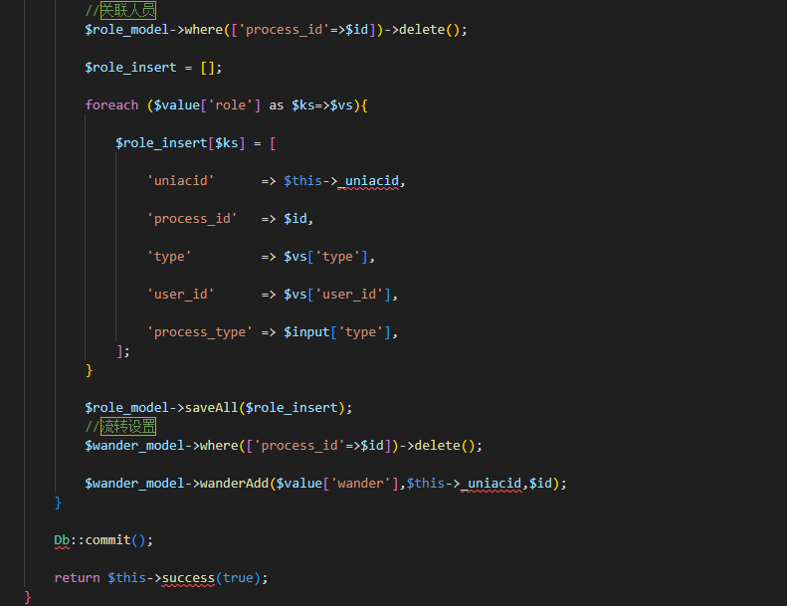Click the '$id,' value of process_id
787x606 pixels.
click(298, 218)
